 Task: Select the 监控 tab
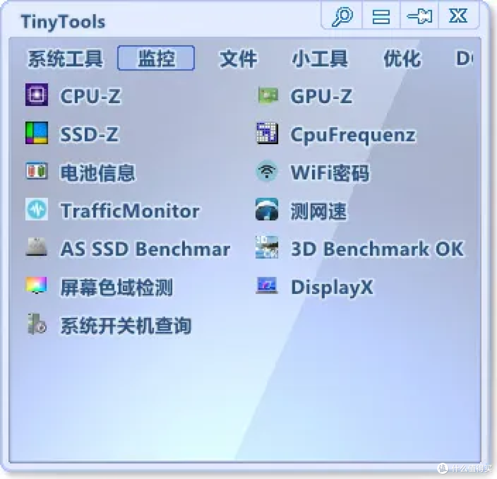(156, 58)
